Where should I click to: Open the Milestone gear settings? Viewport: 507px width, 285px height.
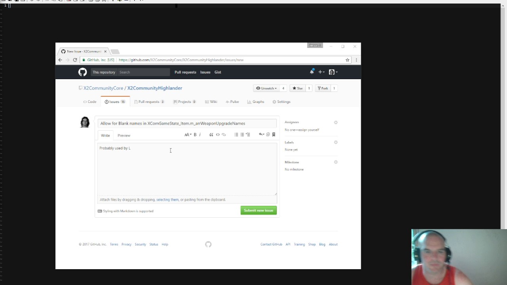click(335, 162)
